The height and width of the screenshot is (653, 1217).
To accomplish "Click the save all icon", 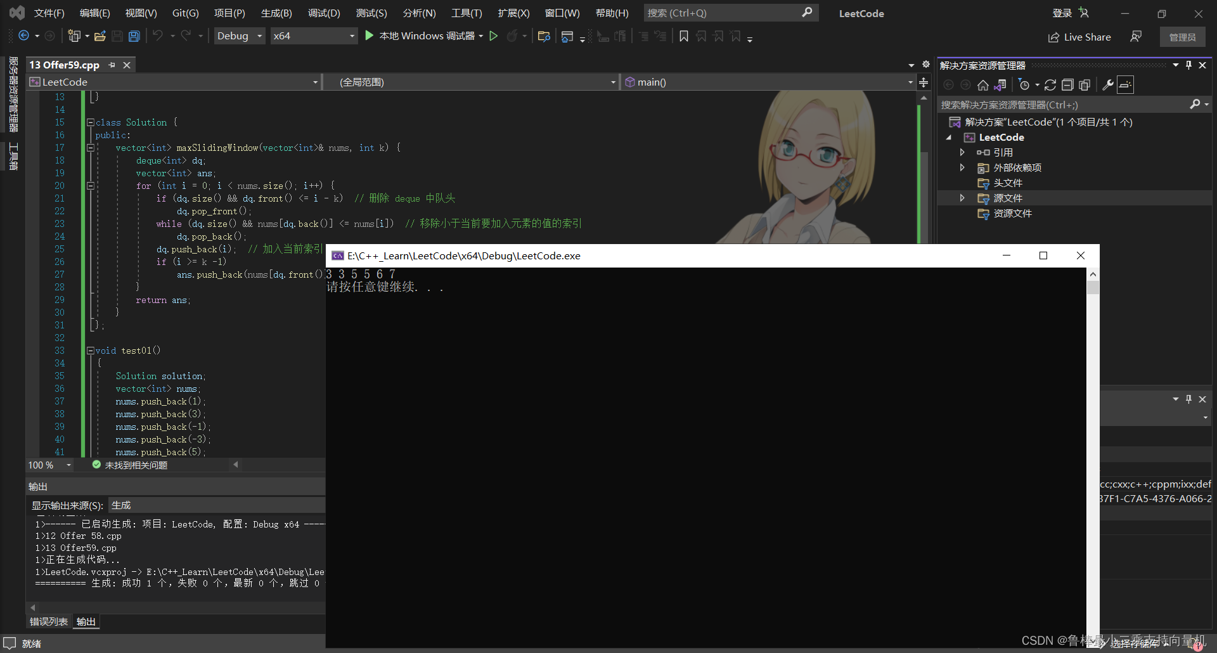I will pos(134,36).
